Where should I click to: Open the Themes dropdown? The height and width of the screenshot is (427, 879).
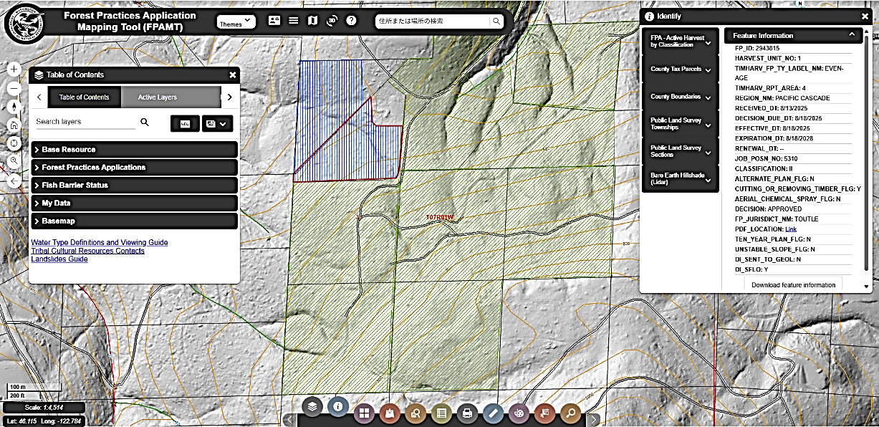(x=236, y=23)
